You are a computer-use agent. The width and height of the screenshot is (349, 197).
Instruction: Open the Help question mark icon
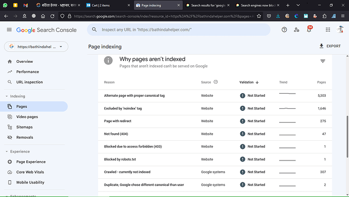click(284, 30)
